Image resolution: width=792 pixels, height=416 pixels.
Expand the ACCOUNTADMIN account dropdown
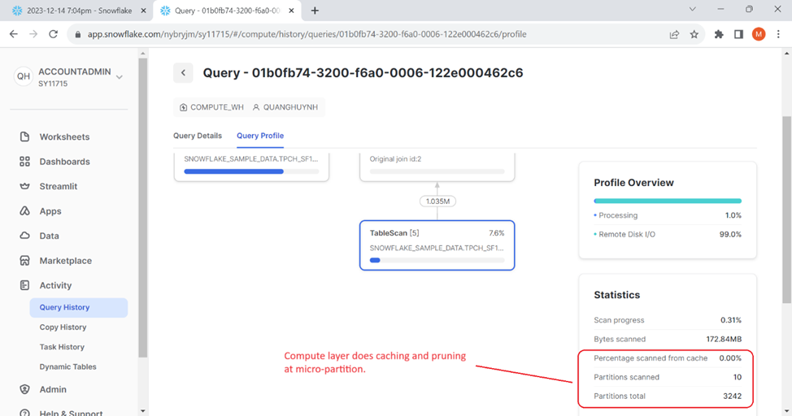(120, 77)
